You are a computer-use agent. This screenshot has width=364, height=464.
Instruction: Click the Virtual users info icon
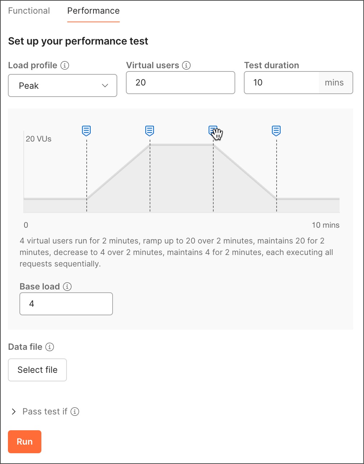pyautogui.click(x=186, y=65)
